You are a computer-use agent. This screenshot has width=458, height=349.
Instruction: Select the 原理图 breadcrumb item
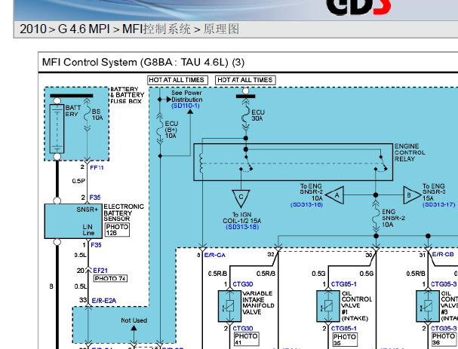[x=221, y=29]
